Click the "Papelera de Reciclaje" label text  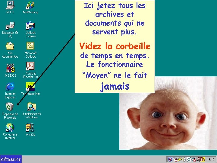coord(10,116)
